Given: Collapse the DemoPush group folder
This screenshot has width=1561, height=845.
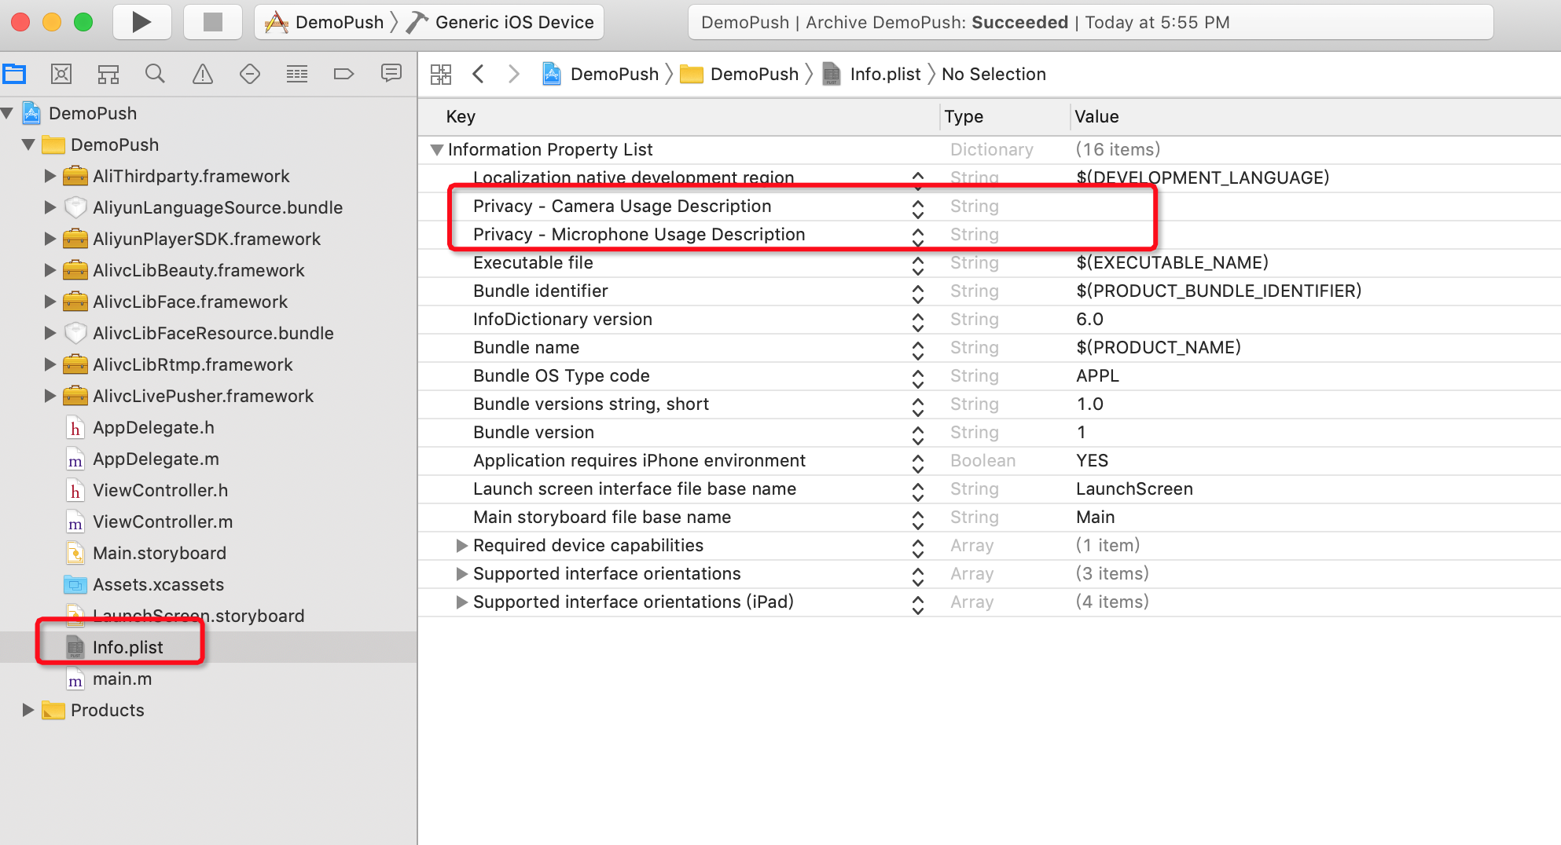Looking at the screenshot, I should pos(29,144).
